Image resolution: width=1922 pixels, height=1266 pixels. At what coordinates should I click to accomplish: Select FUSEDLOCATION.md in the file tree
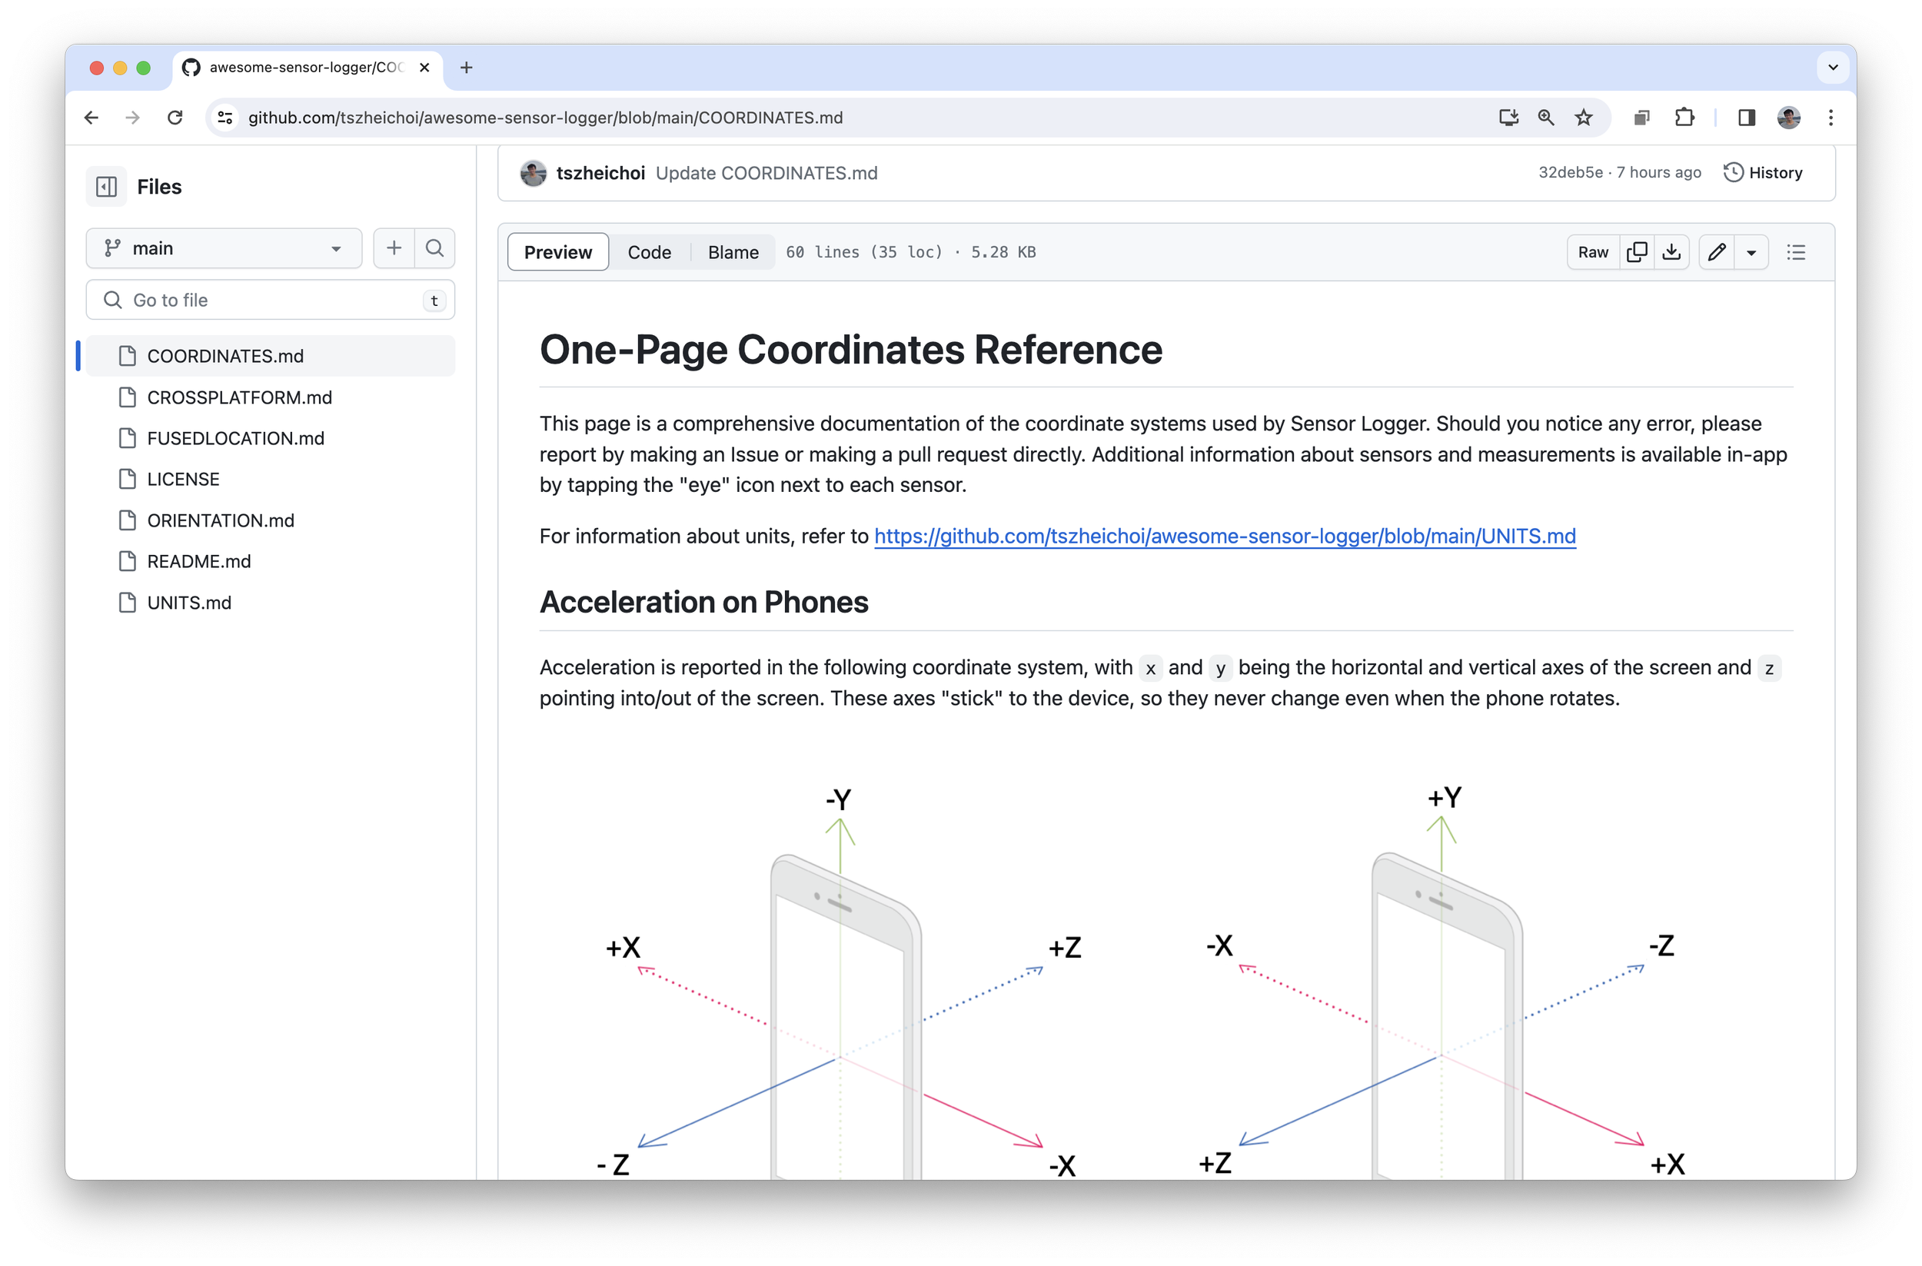233,438
